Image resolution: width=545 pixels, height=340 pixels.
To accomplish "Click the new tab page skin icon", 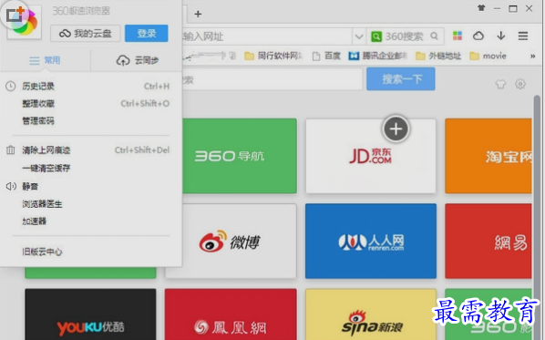I will 501,84.
